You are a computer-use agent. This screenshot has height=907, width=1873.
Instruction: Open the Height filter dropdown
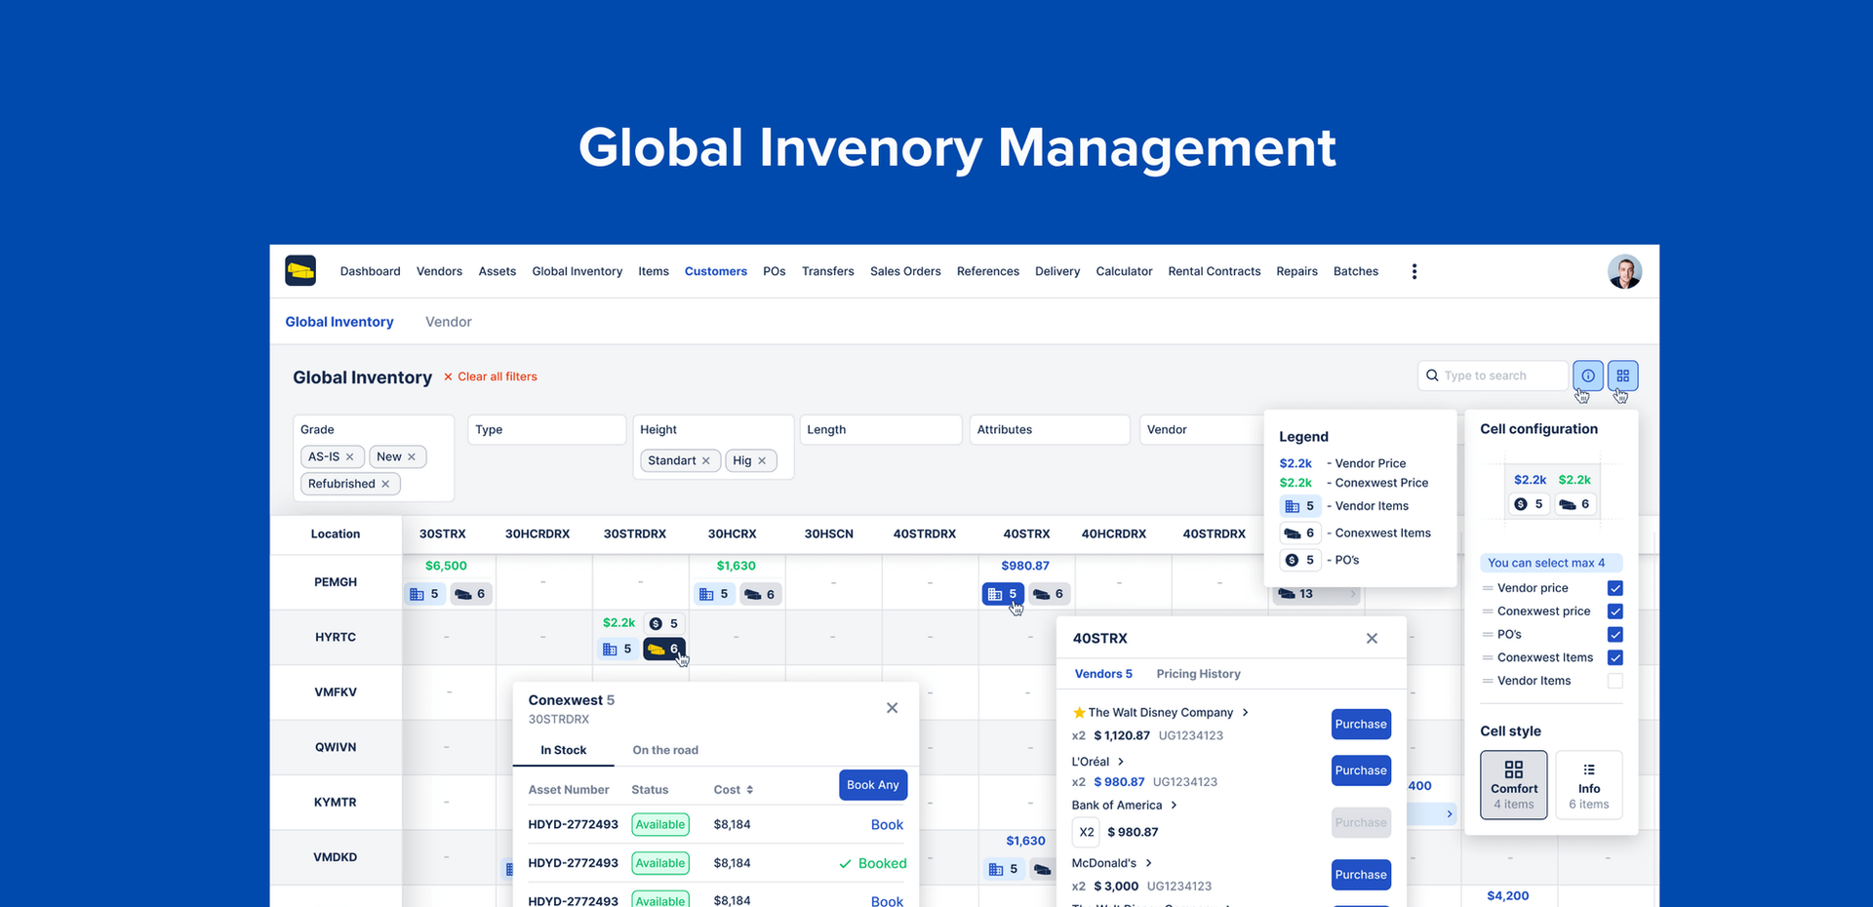pos(713,447)
